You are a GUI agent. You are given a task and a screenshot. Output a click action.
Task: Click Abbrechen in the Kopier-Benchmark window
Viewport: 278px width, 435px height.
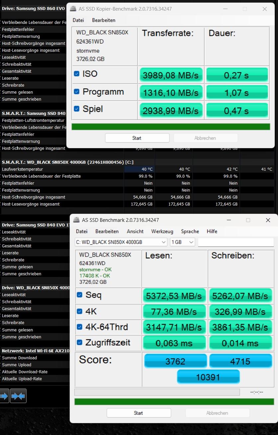tap(206, 138)
